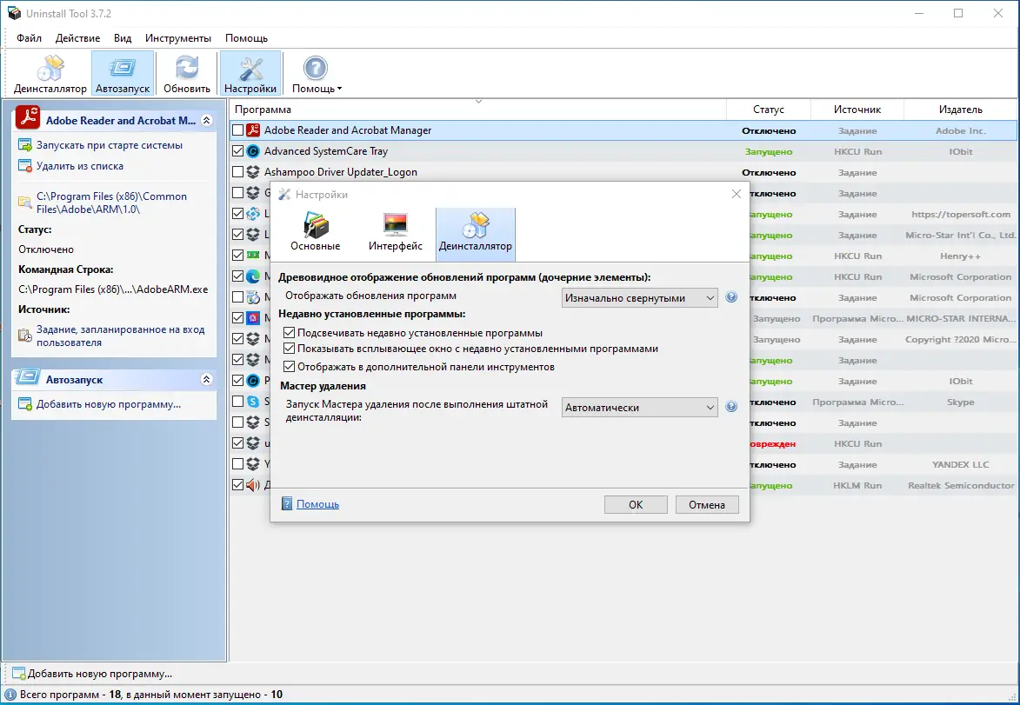
Task: Toggle checkbox for Adobe Reader and Acrobat Manager
Action: coord(237,130)
